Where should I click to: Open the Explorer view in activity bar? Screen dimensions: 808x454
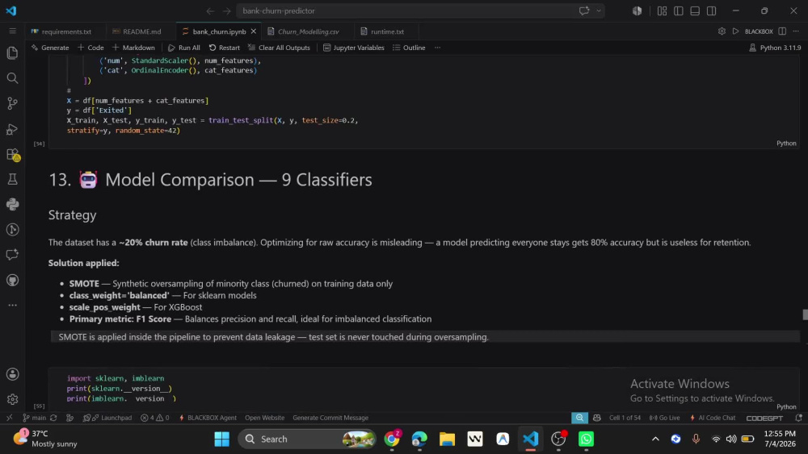pyautogui.click(x=12, y=53)
